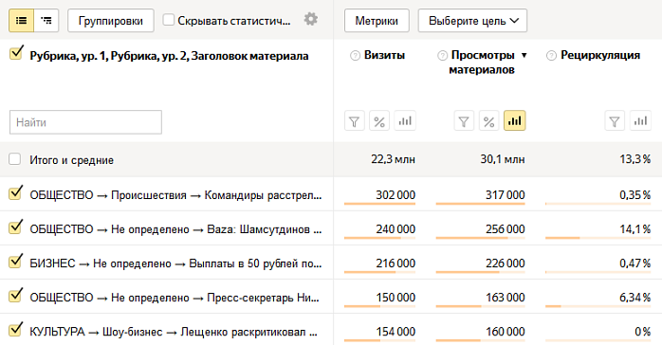662x345 pixels.
Task: Enable Скрывать статистич... checkbox
Action: [169, 20]
